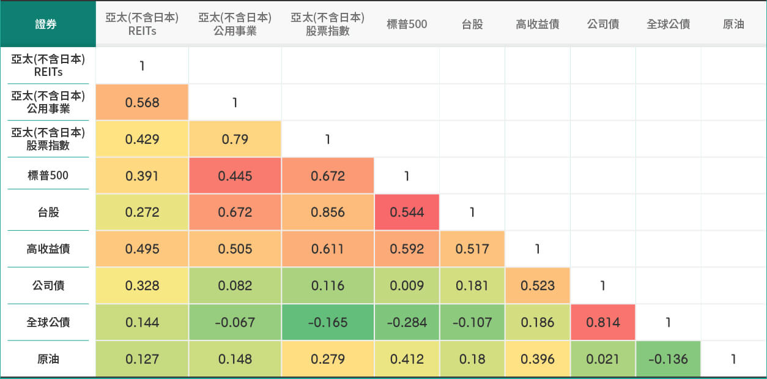Click the 亞太(不含日本) 公用事業 row label
The image size is (767, 379).
[48, 102]
